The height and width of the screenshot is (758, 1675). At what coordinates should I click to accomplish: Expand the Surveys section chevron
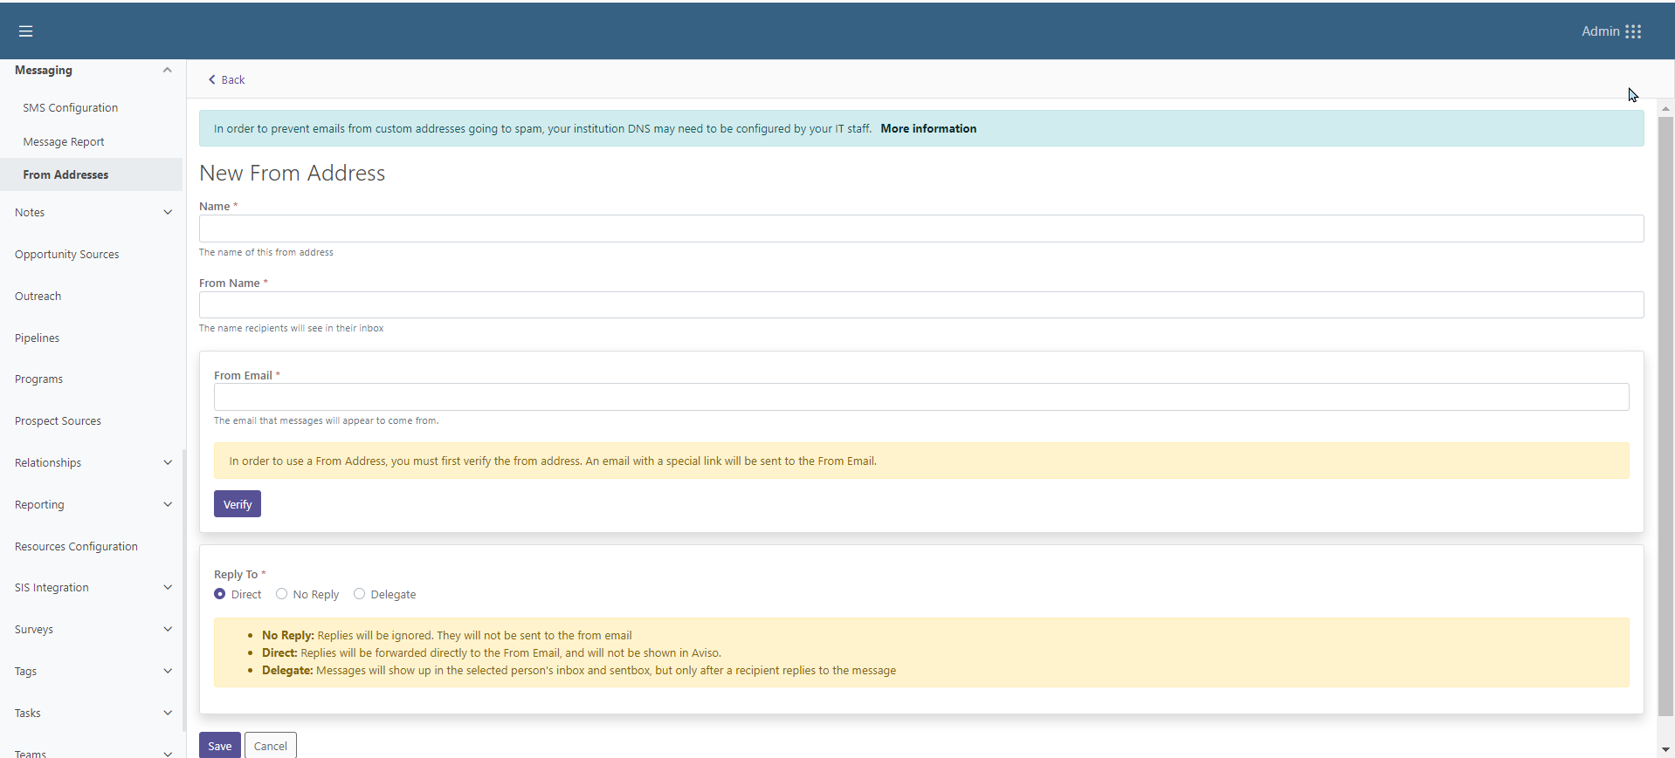click(x=168, y=629)
